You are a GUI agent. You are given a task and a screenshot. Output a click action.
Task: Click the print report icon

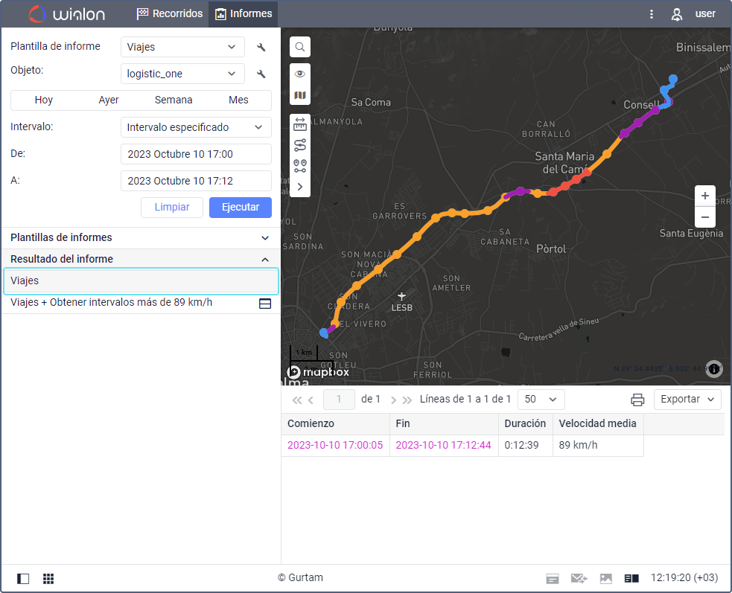pyautogui.click(x=637, y=400)
